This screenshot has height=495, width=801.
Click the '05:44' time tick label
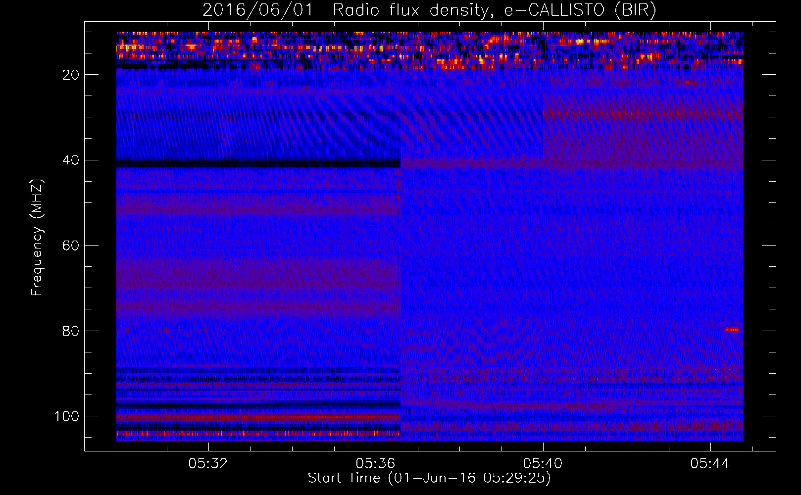tap(710, 463)
